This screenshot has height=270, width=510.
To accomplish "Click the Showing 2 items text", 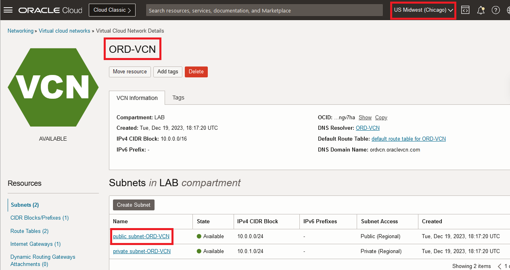I will click(472, 266).
